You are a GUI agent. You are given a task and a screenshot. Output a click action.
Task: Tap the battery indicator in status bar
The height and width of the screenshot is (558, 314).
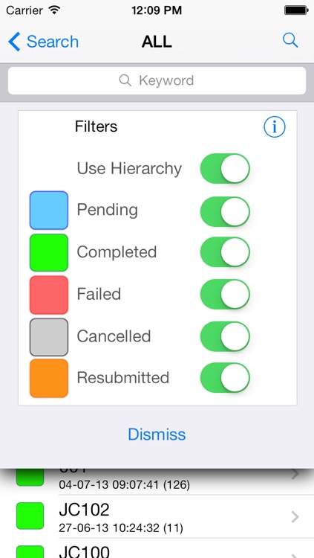coord(296,10)
